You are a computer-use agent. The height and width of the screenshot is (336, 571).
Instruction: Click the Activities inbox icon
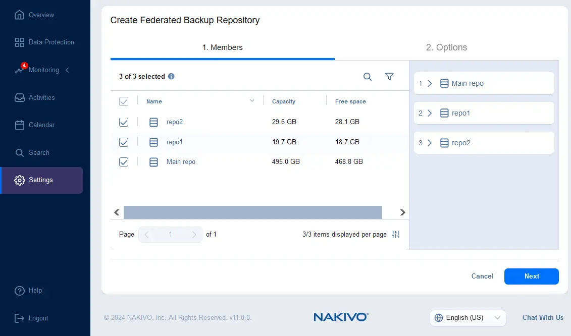(x=19, y=97)
